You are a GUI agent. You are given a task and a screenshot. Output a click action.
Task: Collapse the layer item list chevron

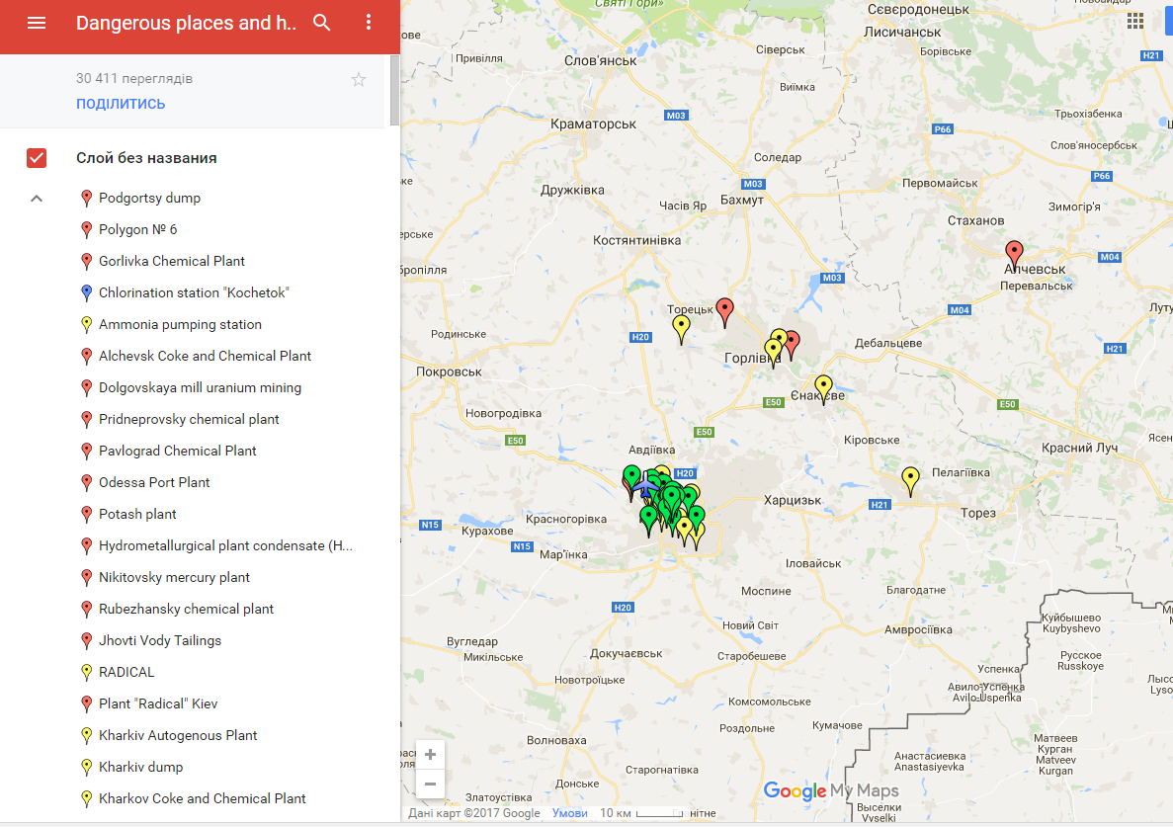point(36,199)
